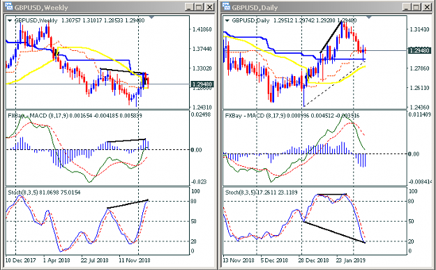The image size is (436, 270).
Task: Open the GBPUSD,Daily window system icon
Action: pyautogui.click(x=226, y=6)
